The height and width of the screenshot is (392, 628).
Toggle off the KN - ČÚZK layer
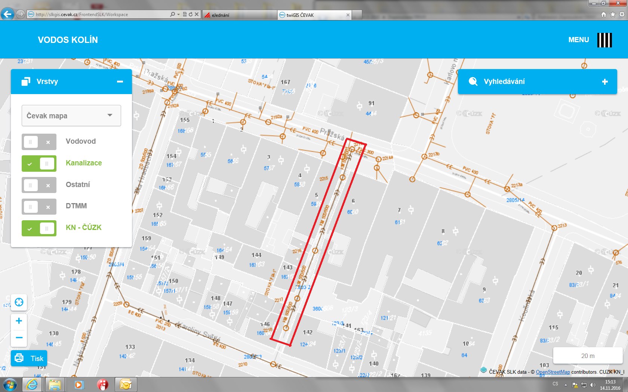coord(39,228)
